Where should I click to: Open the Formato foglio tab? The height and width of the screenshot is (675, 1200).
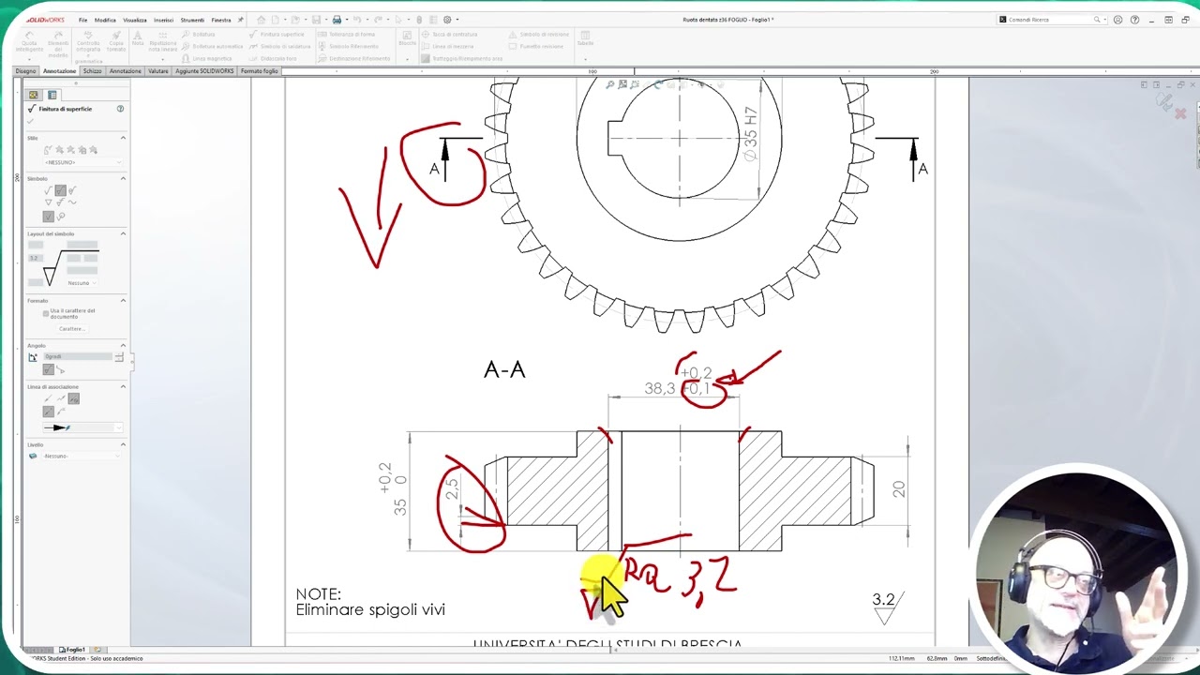[260, 71]
